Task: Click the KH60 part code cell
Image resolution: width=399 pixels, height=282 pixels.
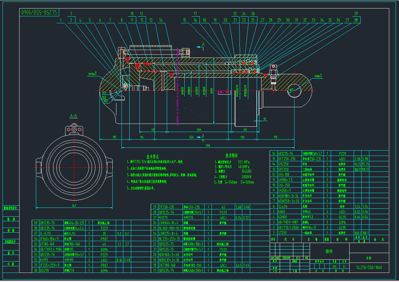Action: [x=281, y=212]
